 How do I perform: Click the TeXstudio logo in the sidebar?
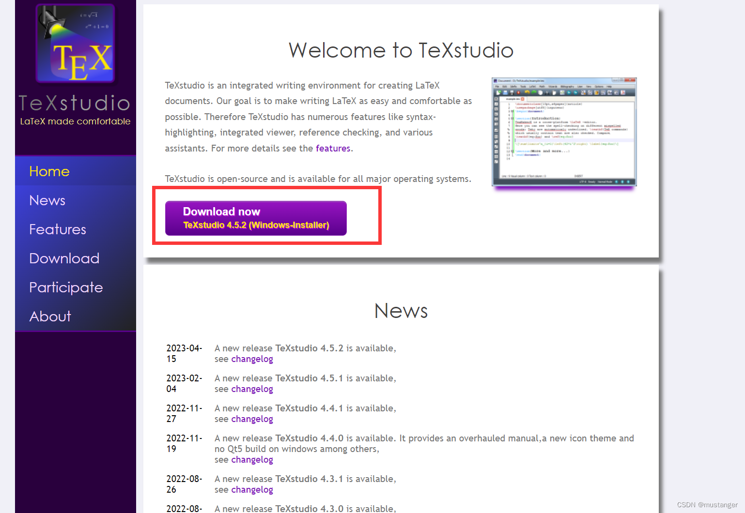pos(75,44)
